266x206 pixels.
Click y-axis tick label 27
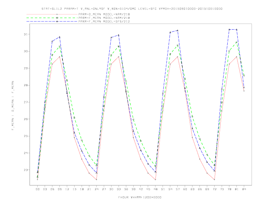pyautogui.click(x=26, y=102)
